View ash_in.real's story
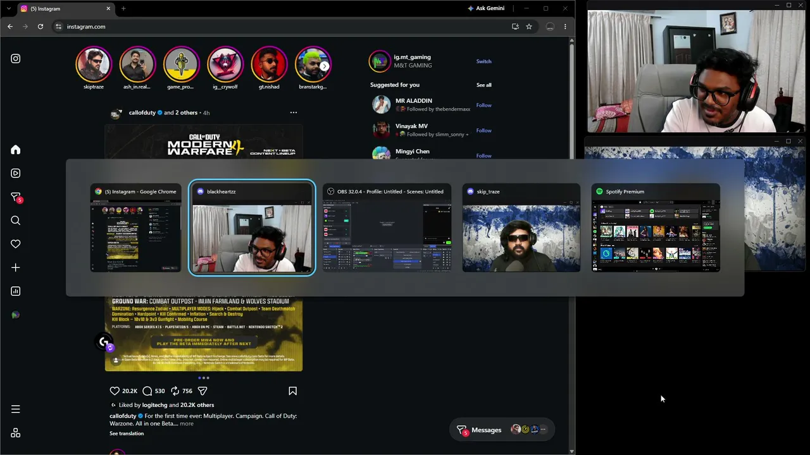The image size is (810, 455). (137, 64)
